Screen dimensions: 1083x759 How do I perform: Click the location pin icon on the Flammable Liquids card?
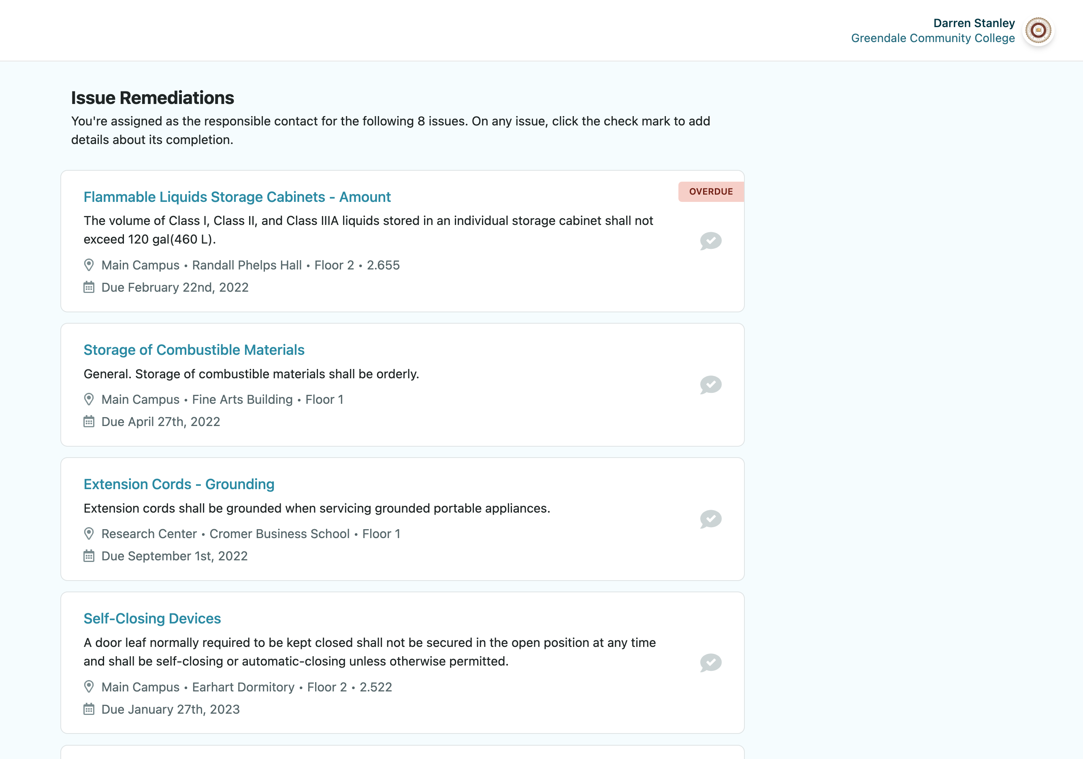coord(89,265)
